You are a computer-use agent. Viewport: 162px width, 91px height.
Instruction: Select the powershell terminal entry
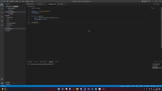point(157,64)
